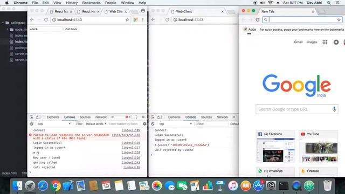Open the extension icon beside the left star

(135, 19)
